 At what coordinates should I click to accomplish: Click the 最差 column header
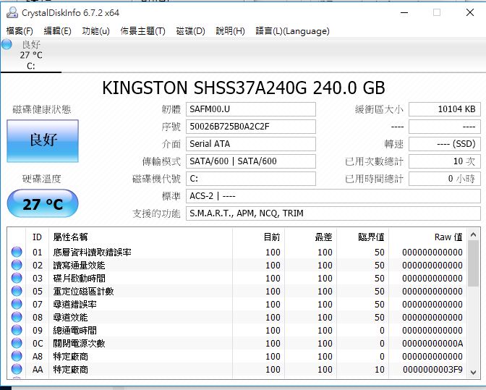[310, 237]
